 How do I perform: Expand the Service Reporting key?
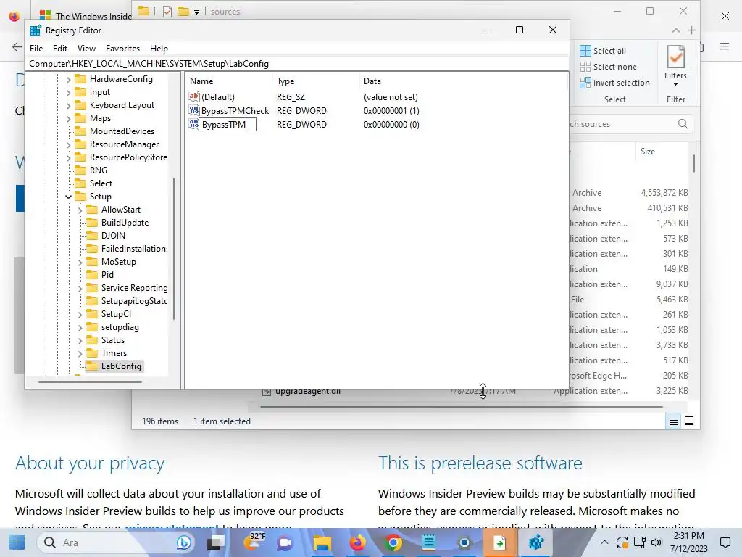(80, 288)
